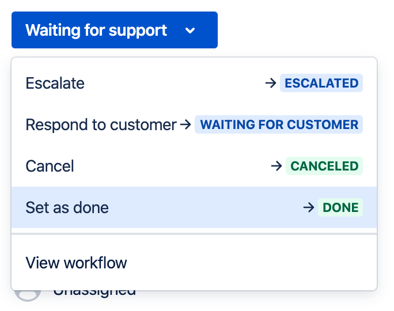Click the green DONE status badge
This screenshot has height=311, width=394.
pos(340,207)
